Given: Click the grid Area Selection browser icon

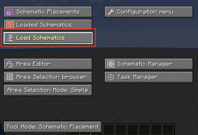Looking at the screenshot, I should tap(10, 77).
